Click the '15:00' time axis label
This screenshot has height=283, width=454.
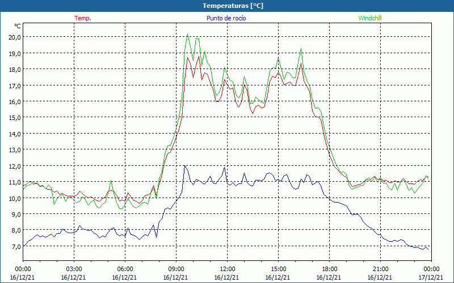278,269
